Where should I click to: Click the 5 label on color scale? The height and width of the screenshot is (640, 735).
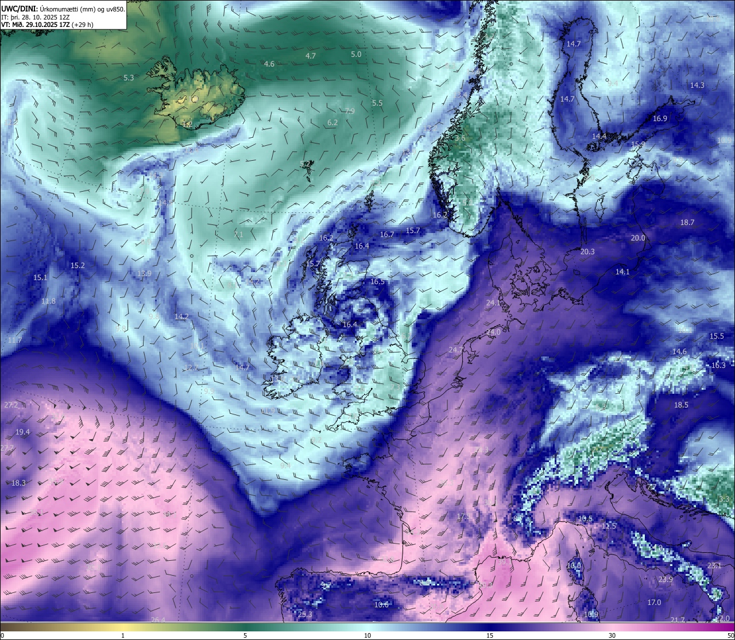coord(245,635)
